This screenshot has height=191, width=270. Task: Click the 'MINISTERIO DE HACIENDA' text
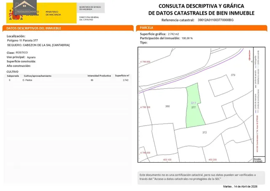(53, 13)
